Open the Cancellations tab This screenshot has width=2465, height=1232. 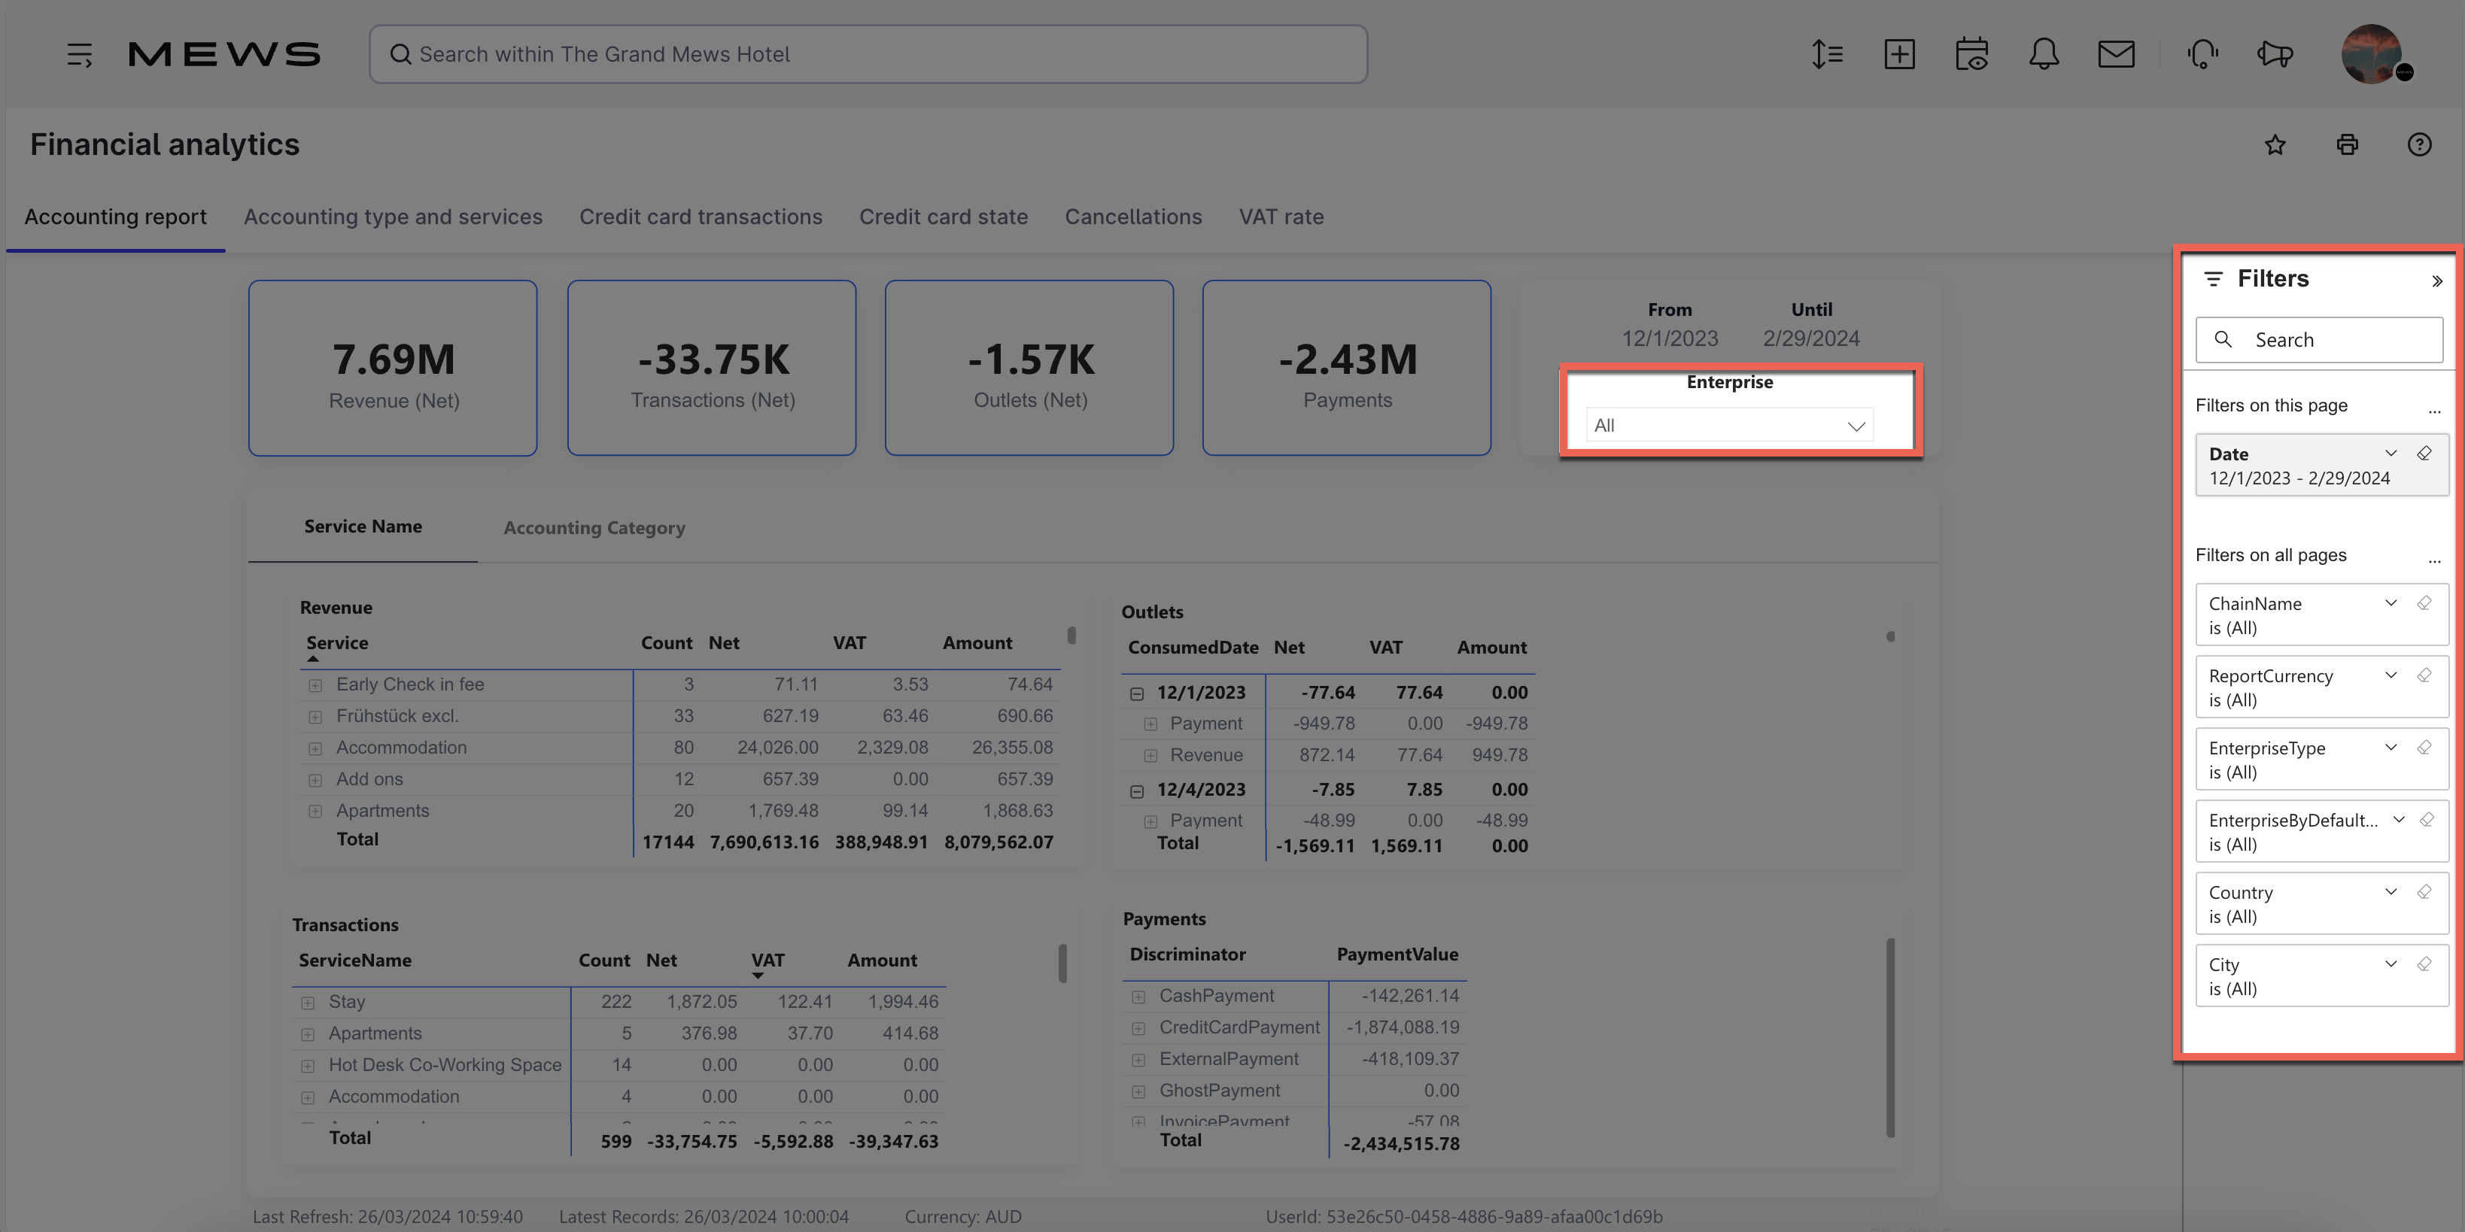(1133, 217)
